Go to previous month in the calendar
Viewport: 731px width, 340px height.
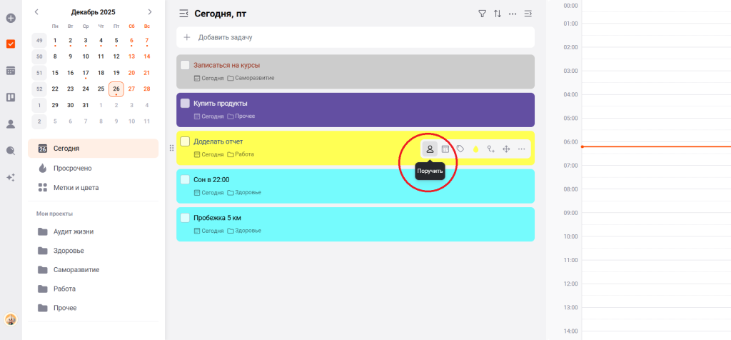[37, 12]
